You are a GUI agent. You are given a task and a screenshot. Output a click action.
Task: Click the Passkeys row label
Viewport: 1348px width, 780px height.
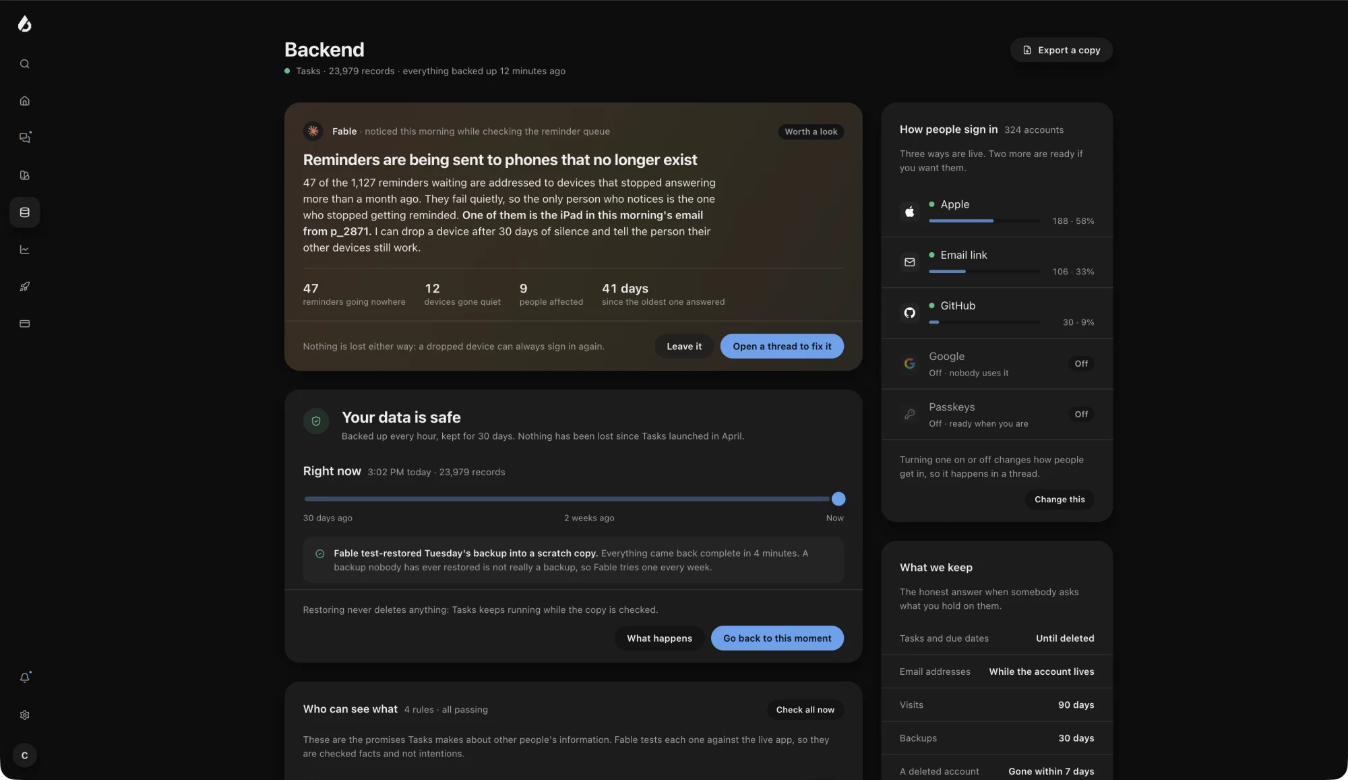(x=951, y=407)
